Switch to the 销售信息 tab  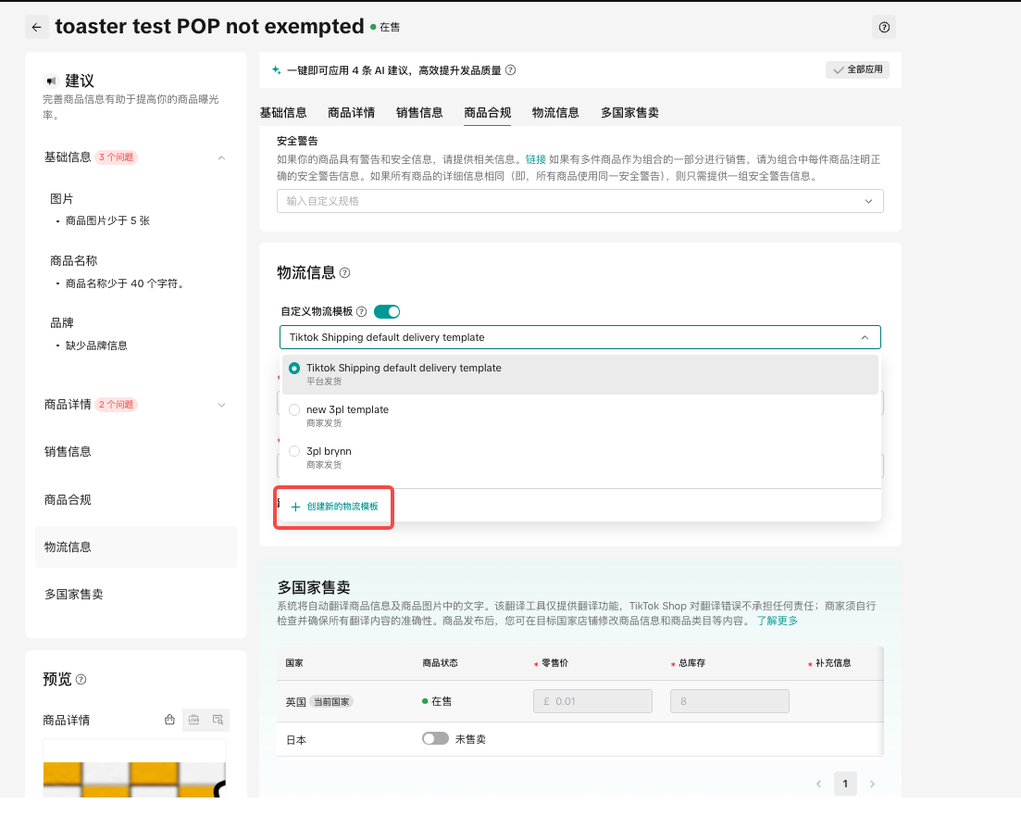click(x=419, y=113)
